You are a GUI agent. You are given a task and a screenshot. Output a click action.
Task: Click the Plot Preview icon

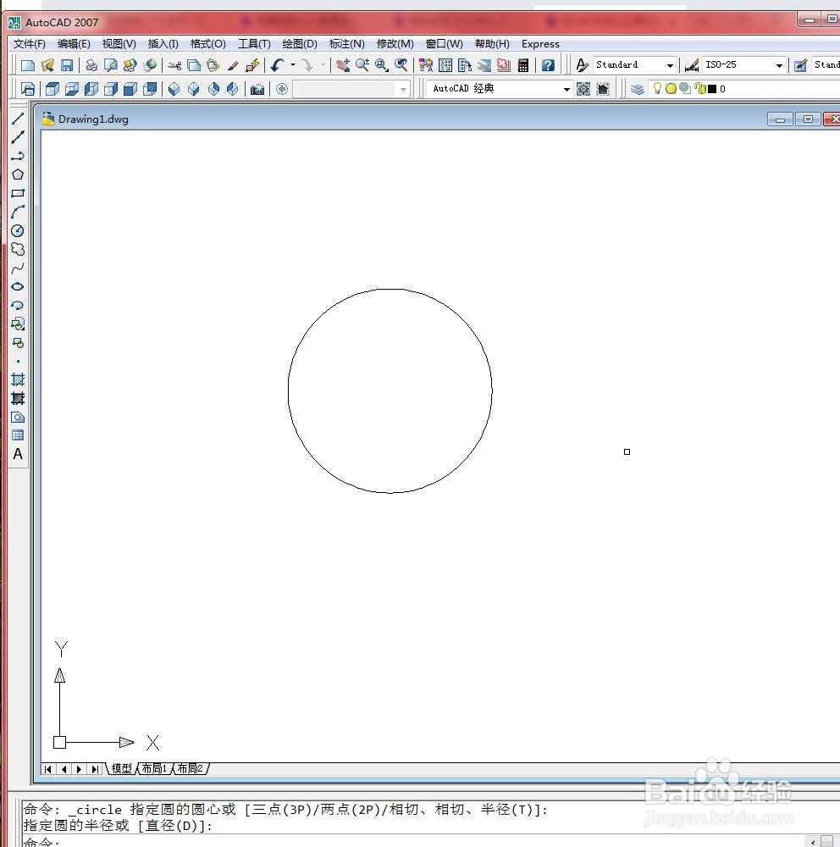(x=111, y=65)
